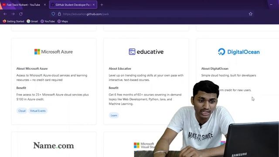Click the About DigitalOcean heading
Image resolution: width=279 pixels, height=157 pixels.
click(215, 68)
